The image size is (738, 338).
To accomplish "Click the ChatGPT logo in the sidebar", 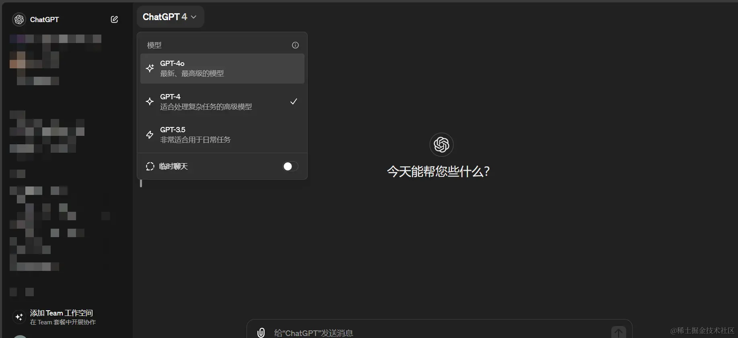I will click(x=19, y=19).
